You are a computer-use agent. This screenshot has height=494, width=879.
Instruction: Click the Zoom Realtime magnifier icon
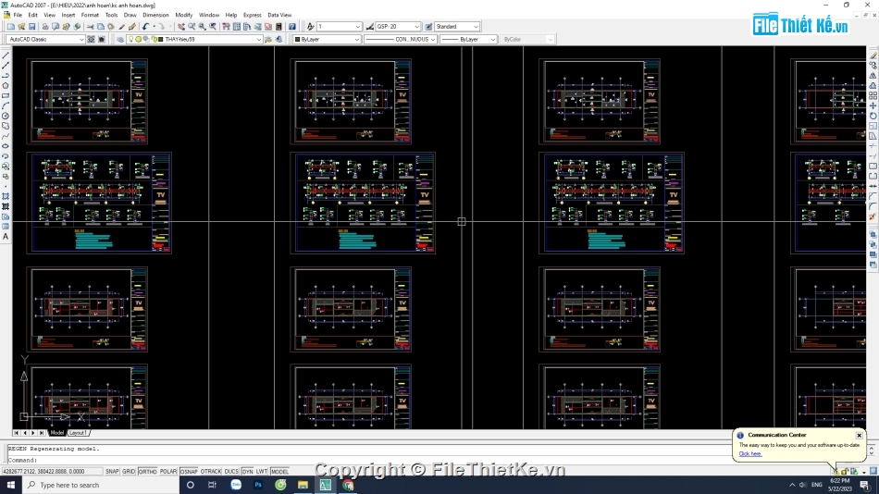pyautogui.click(x=192, y=26)
